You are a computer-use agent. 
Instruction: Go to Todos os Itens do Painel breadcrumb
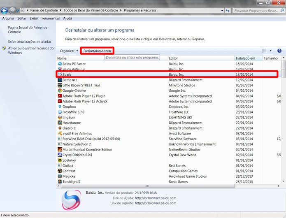point(91,10)
